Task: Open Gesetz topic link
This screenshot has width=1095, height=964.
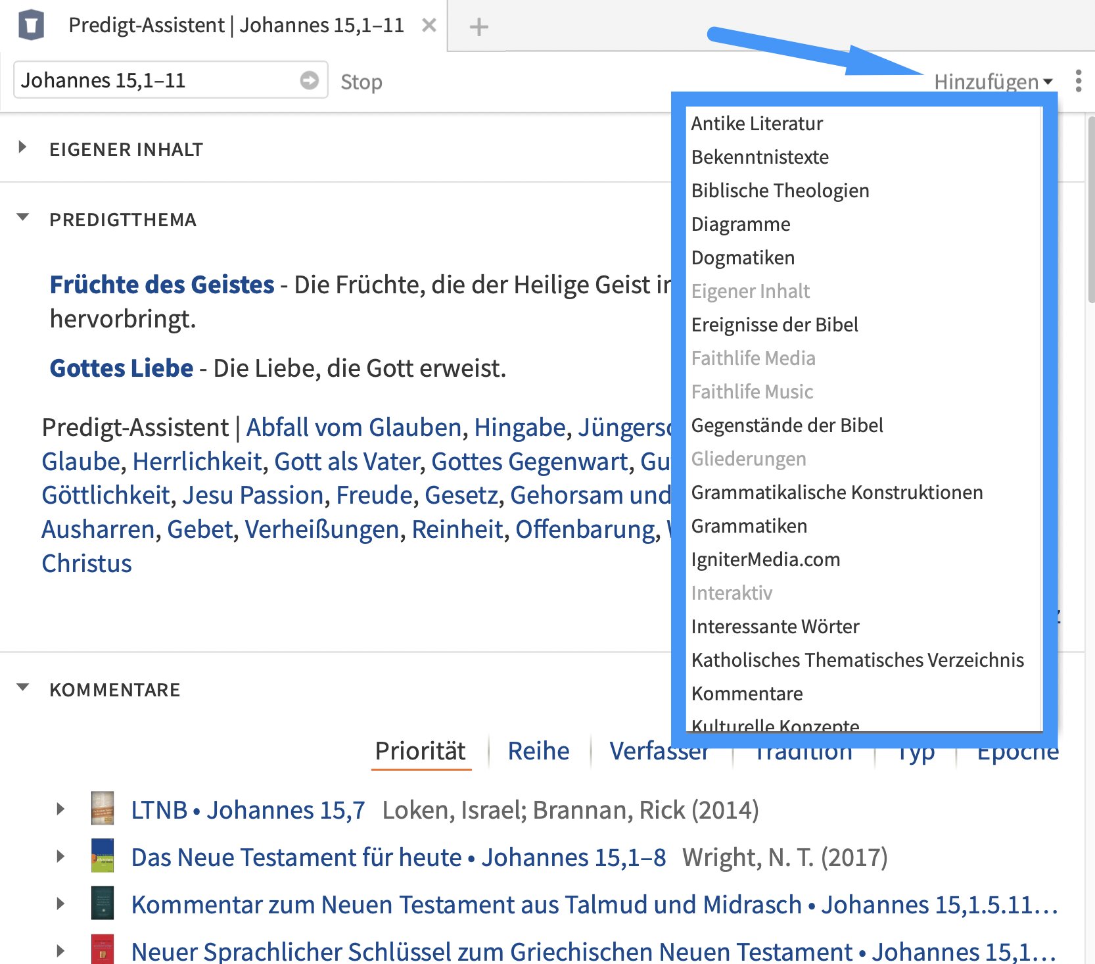Action: [x=461, y=495]
